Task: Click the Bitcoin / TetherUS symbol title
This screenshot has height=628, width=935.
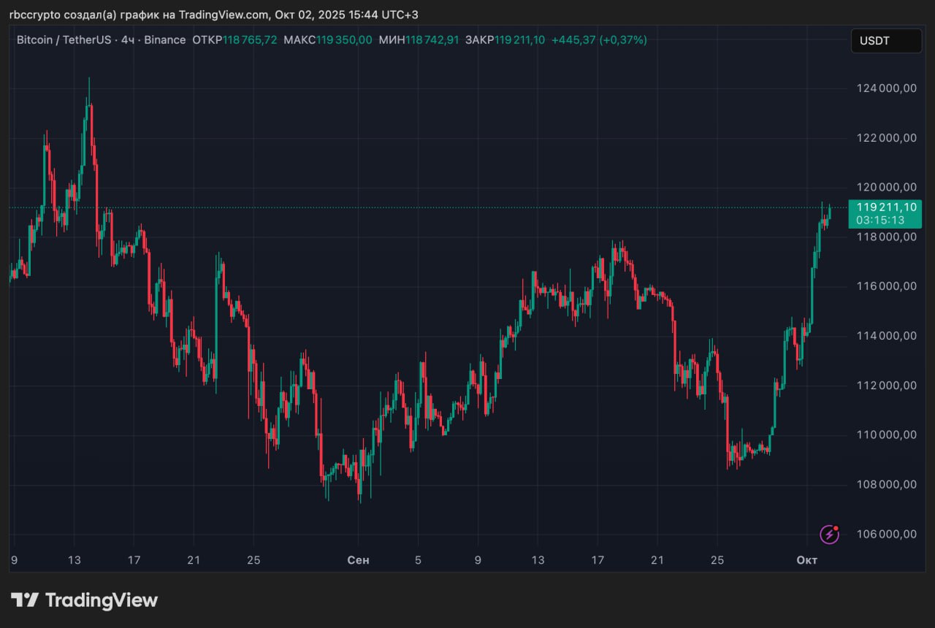Action: click(x=64, y=40)
